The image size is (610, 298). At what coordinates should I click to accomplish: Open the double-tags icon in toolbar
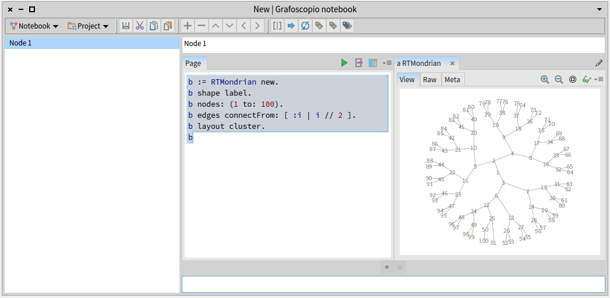coord(347,26)
